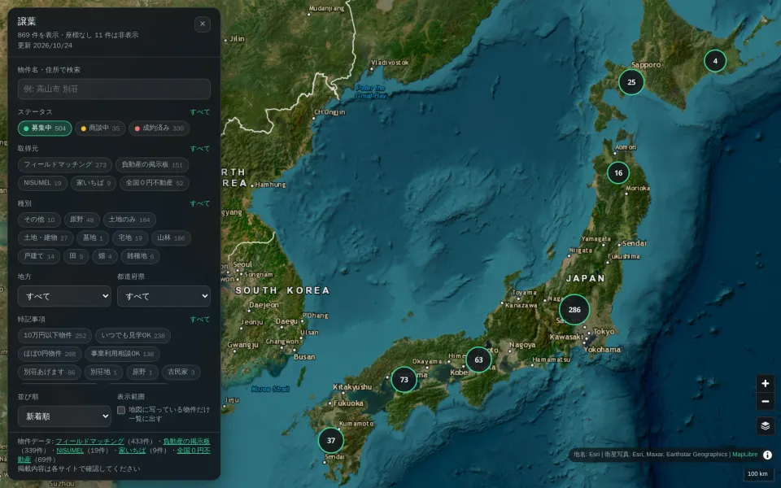
Task: Open the 37 cluster in Kyushu
Action: (331, 440)
